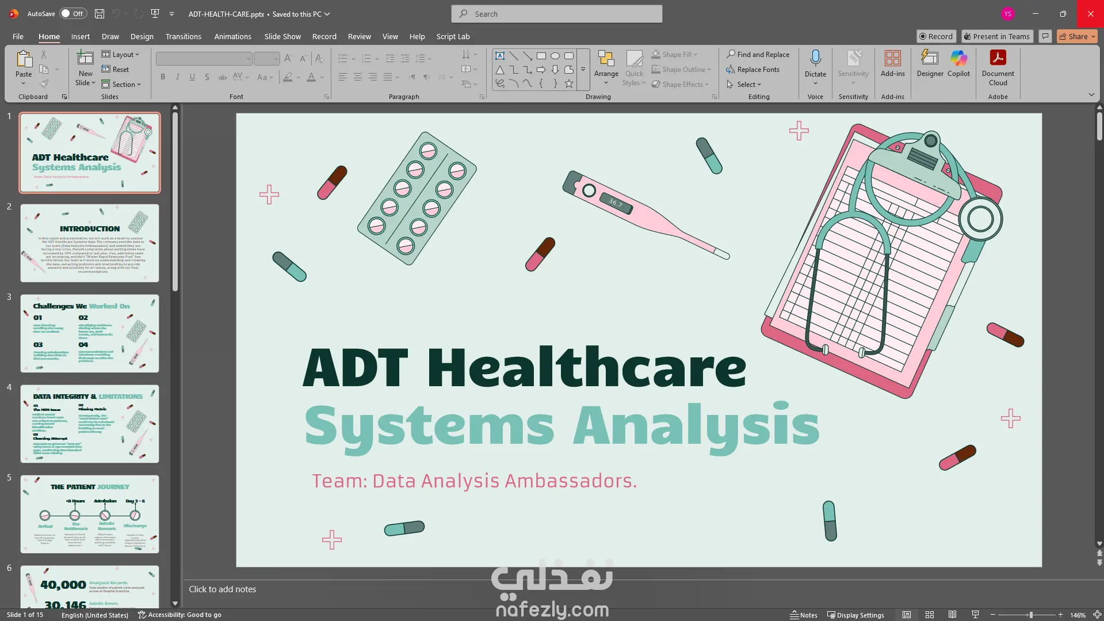Open the Slide Show tab

click(282, 36)
